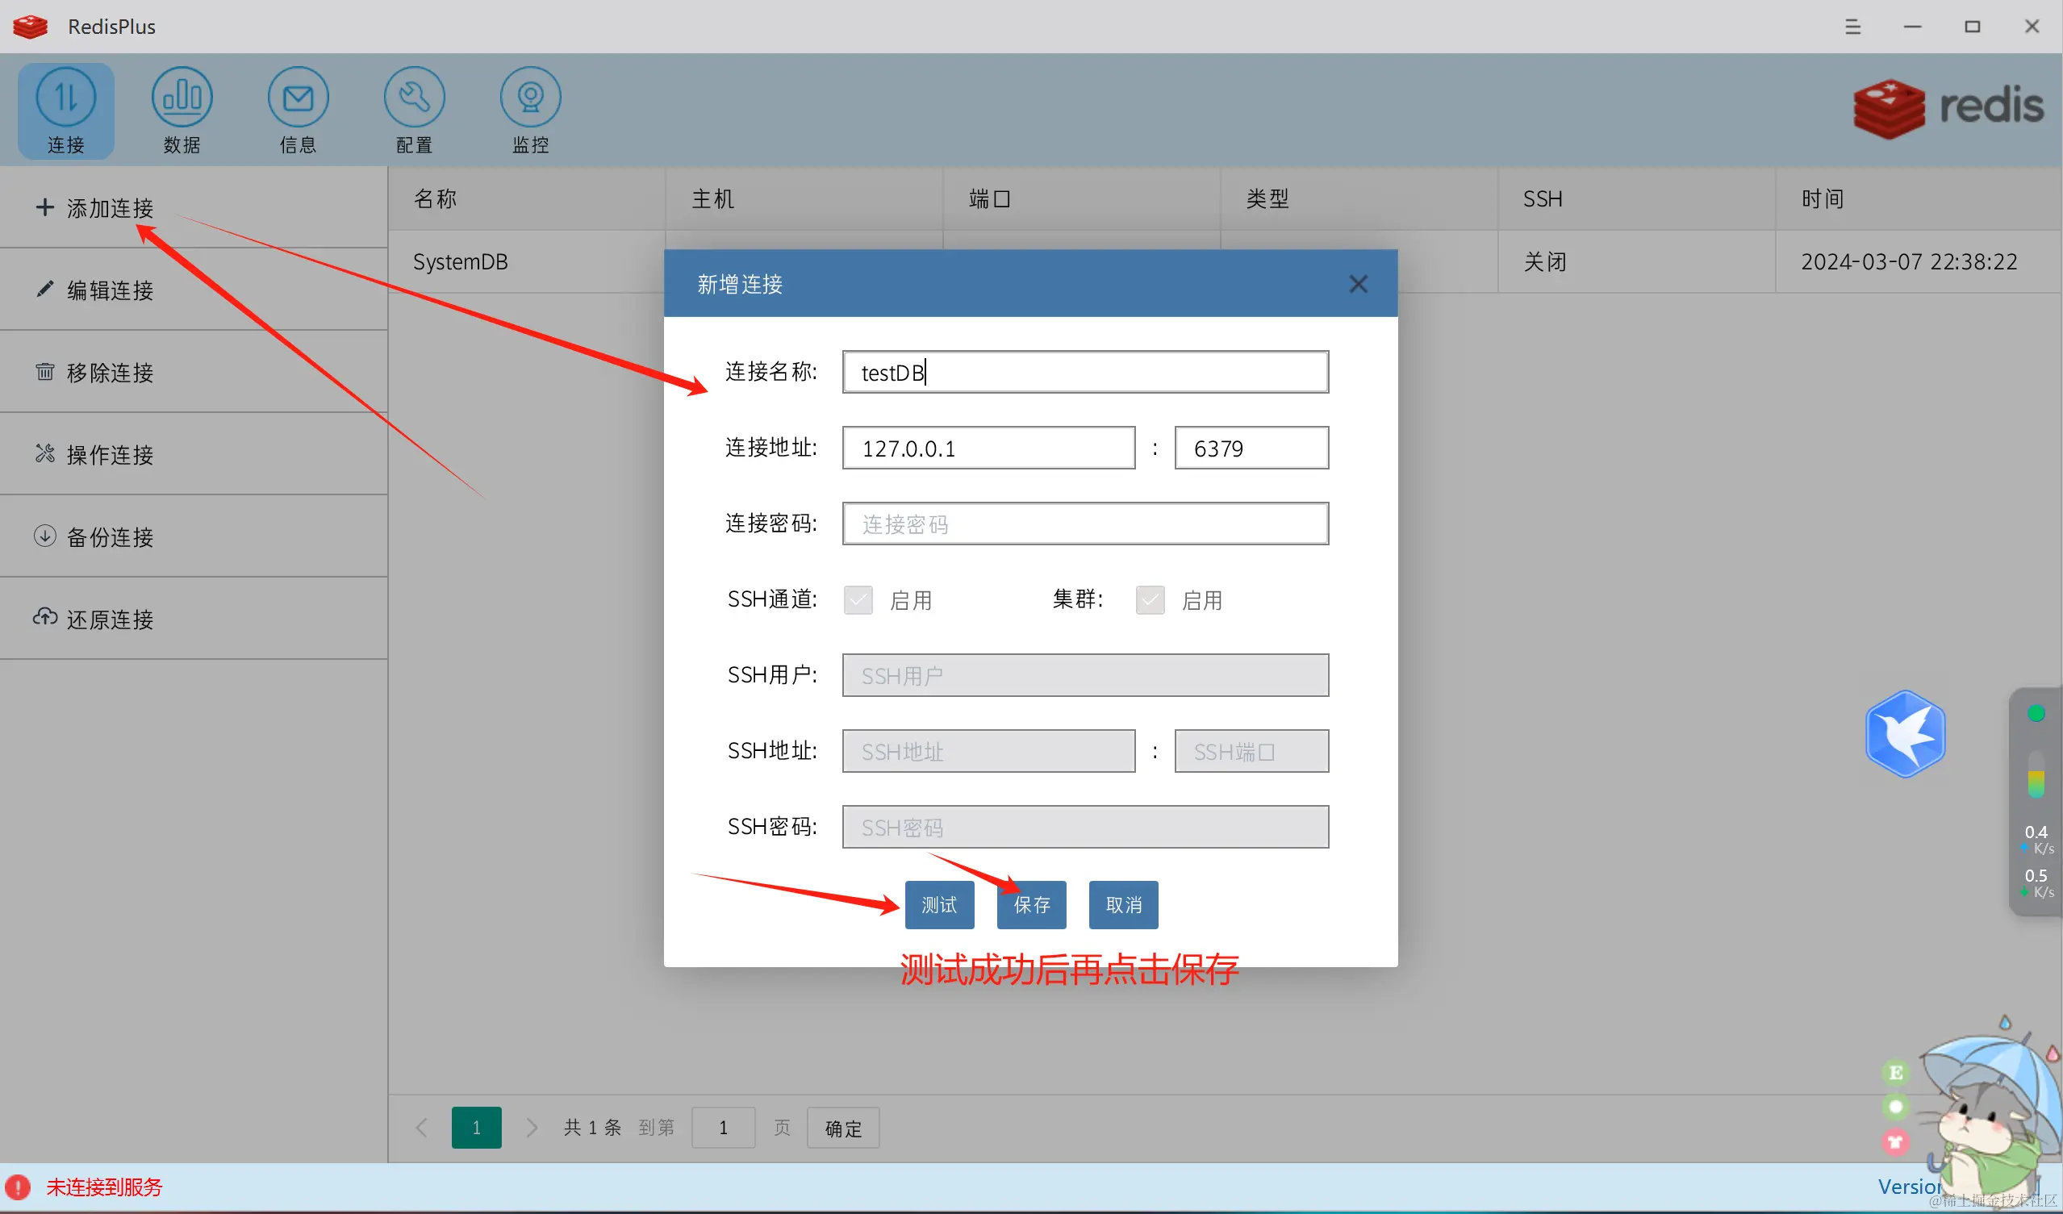2063x1214 pixels.
Task: Click the 连接密码 (password) input field
Action: (1084, 524)
